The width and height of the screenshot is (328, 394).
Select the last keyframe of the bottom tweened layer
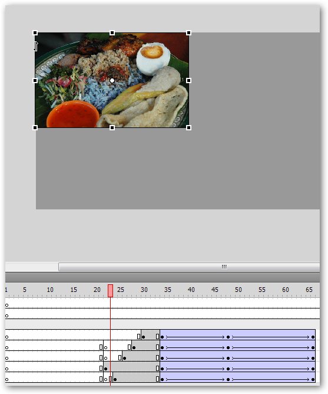pyautogui.click(x=313, y=379)
